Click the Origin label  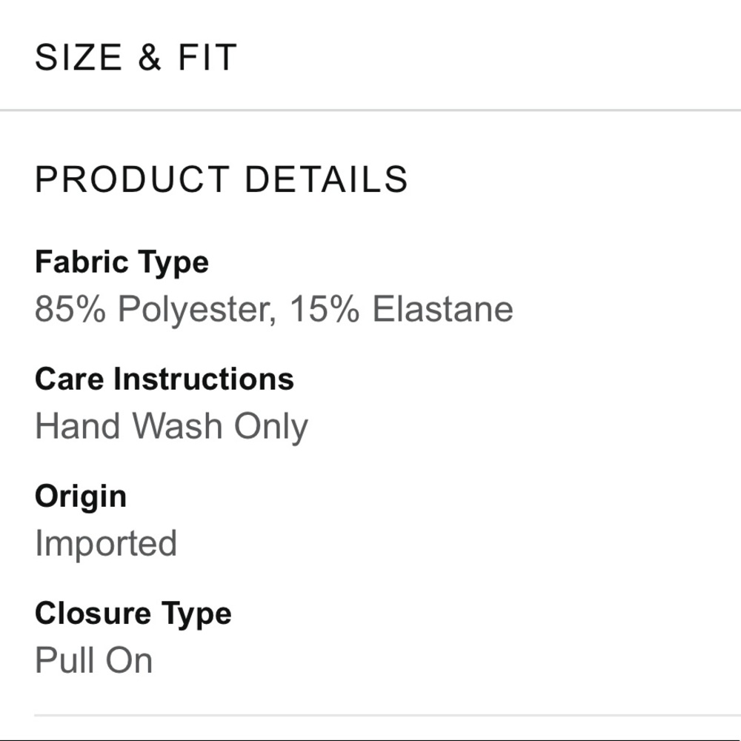tap(80, 496)
